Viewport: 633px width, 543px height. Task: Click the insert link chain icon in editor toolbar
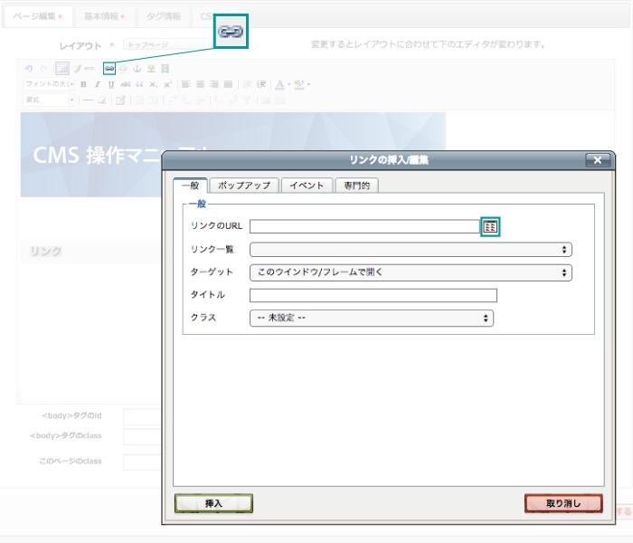click(x=109, y=69)
